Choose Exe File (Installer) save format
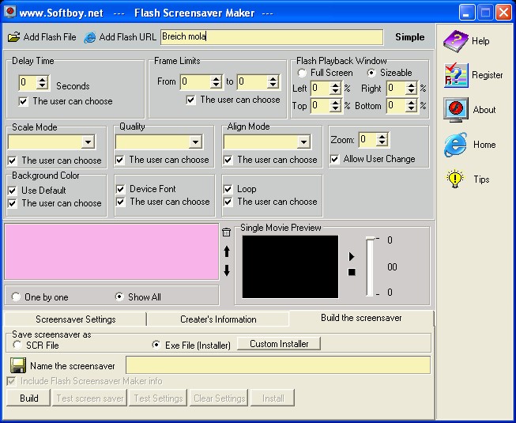Image resolution: width=516 pixels, height=423 pixels. point(156,345)
